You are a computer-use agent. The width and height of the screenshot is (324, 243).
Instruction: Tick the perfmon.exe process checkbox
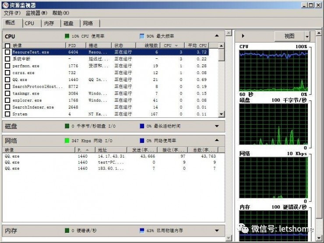tap(7, 66)
